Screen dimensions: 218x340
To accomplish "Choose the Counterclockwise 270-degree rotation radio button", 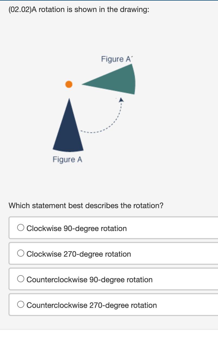I will [21, 305].
